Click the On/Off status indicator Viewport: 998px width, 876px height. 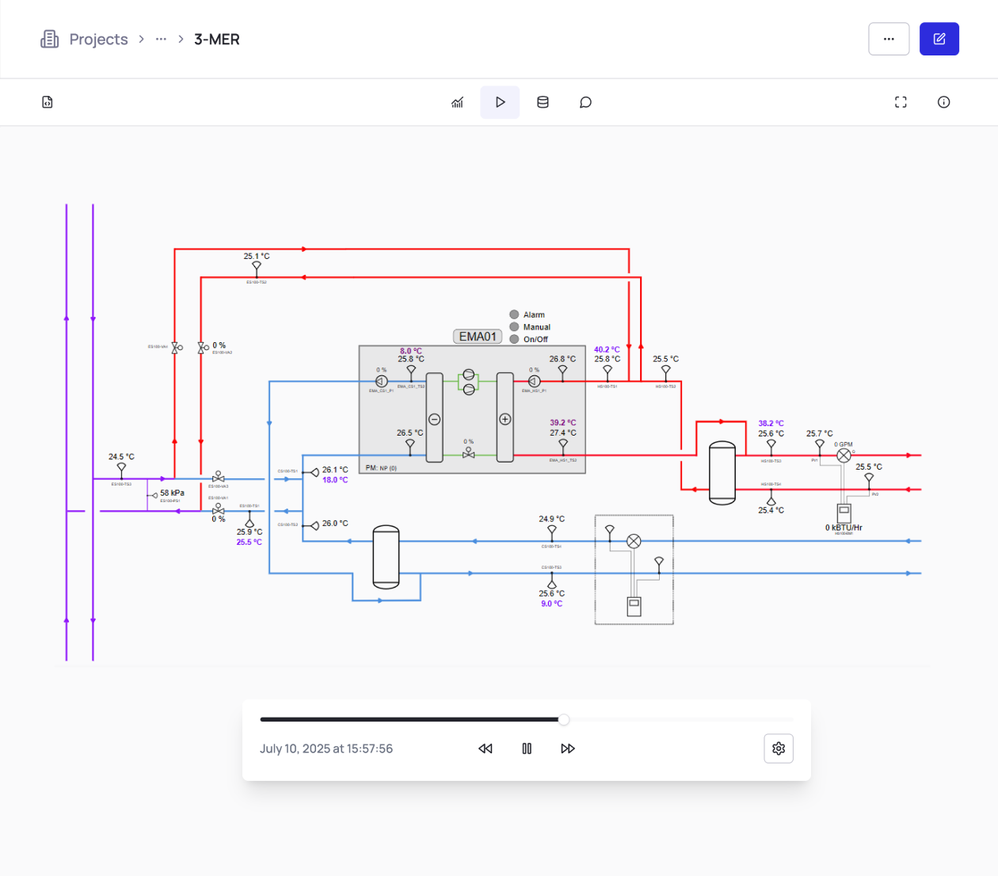tap(514, 339)
